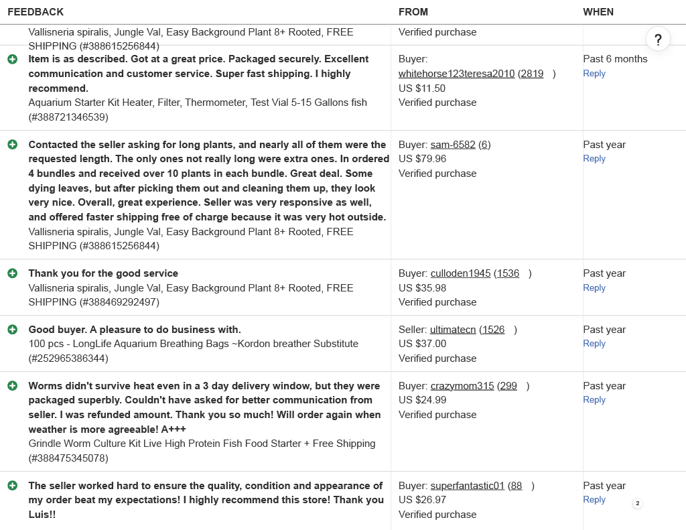This screenshot has width=686, height=530.
Task: Open sam-6582 buyer profile link
Action: click(x=453, y=145)
